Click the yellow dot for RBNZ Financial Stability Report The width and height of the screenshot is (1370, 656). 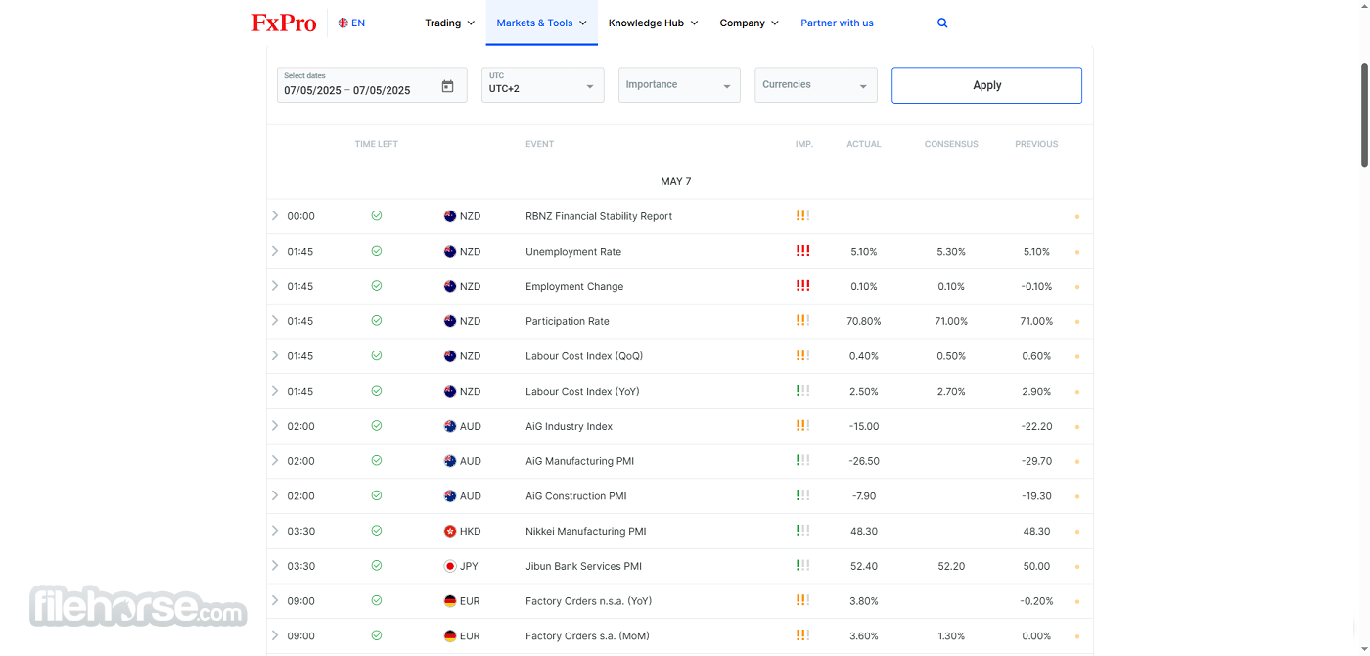(x=1077, y=216)
